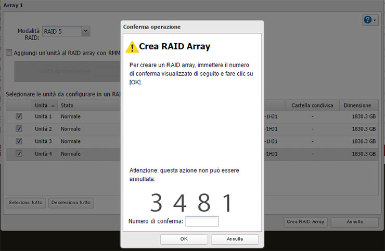Viewport: 385px width, 251px height.
Task: Click the Crea RAID Array button
Action: coord(305,222)
